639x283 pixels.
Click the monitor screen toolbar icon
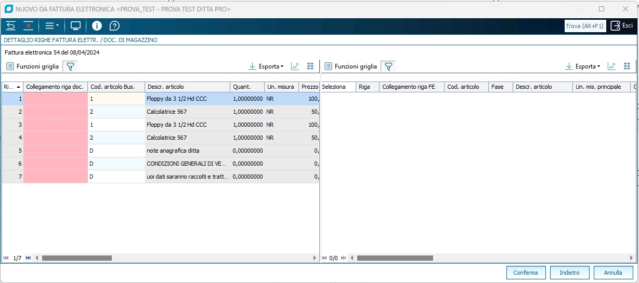[76, 26]
